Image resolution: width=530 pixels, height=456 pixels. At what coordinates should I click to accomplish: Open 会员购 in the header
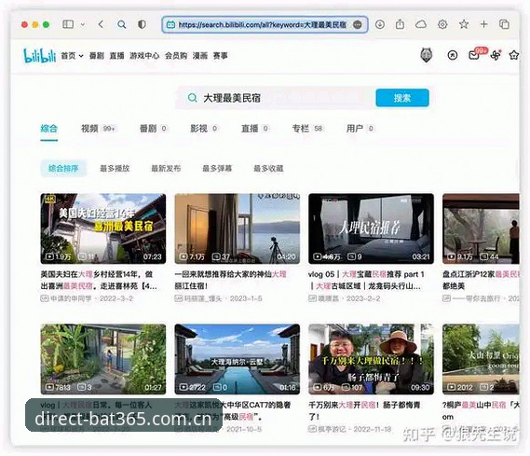pos(176,55)
